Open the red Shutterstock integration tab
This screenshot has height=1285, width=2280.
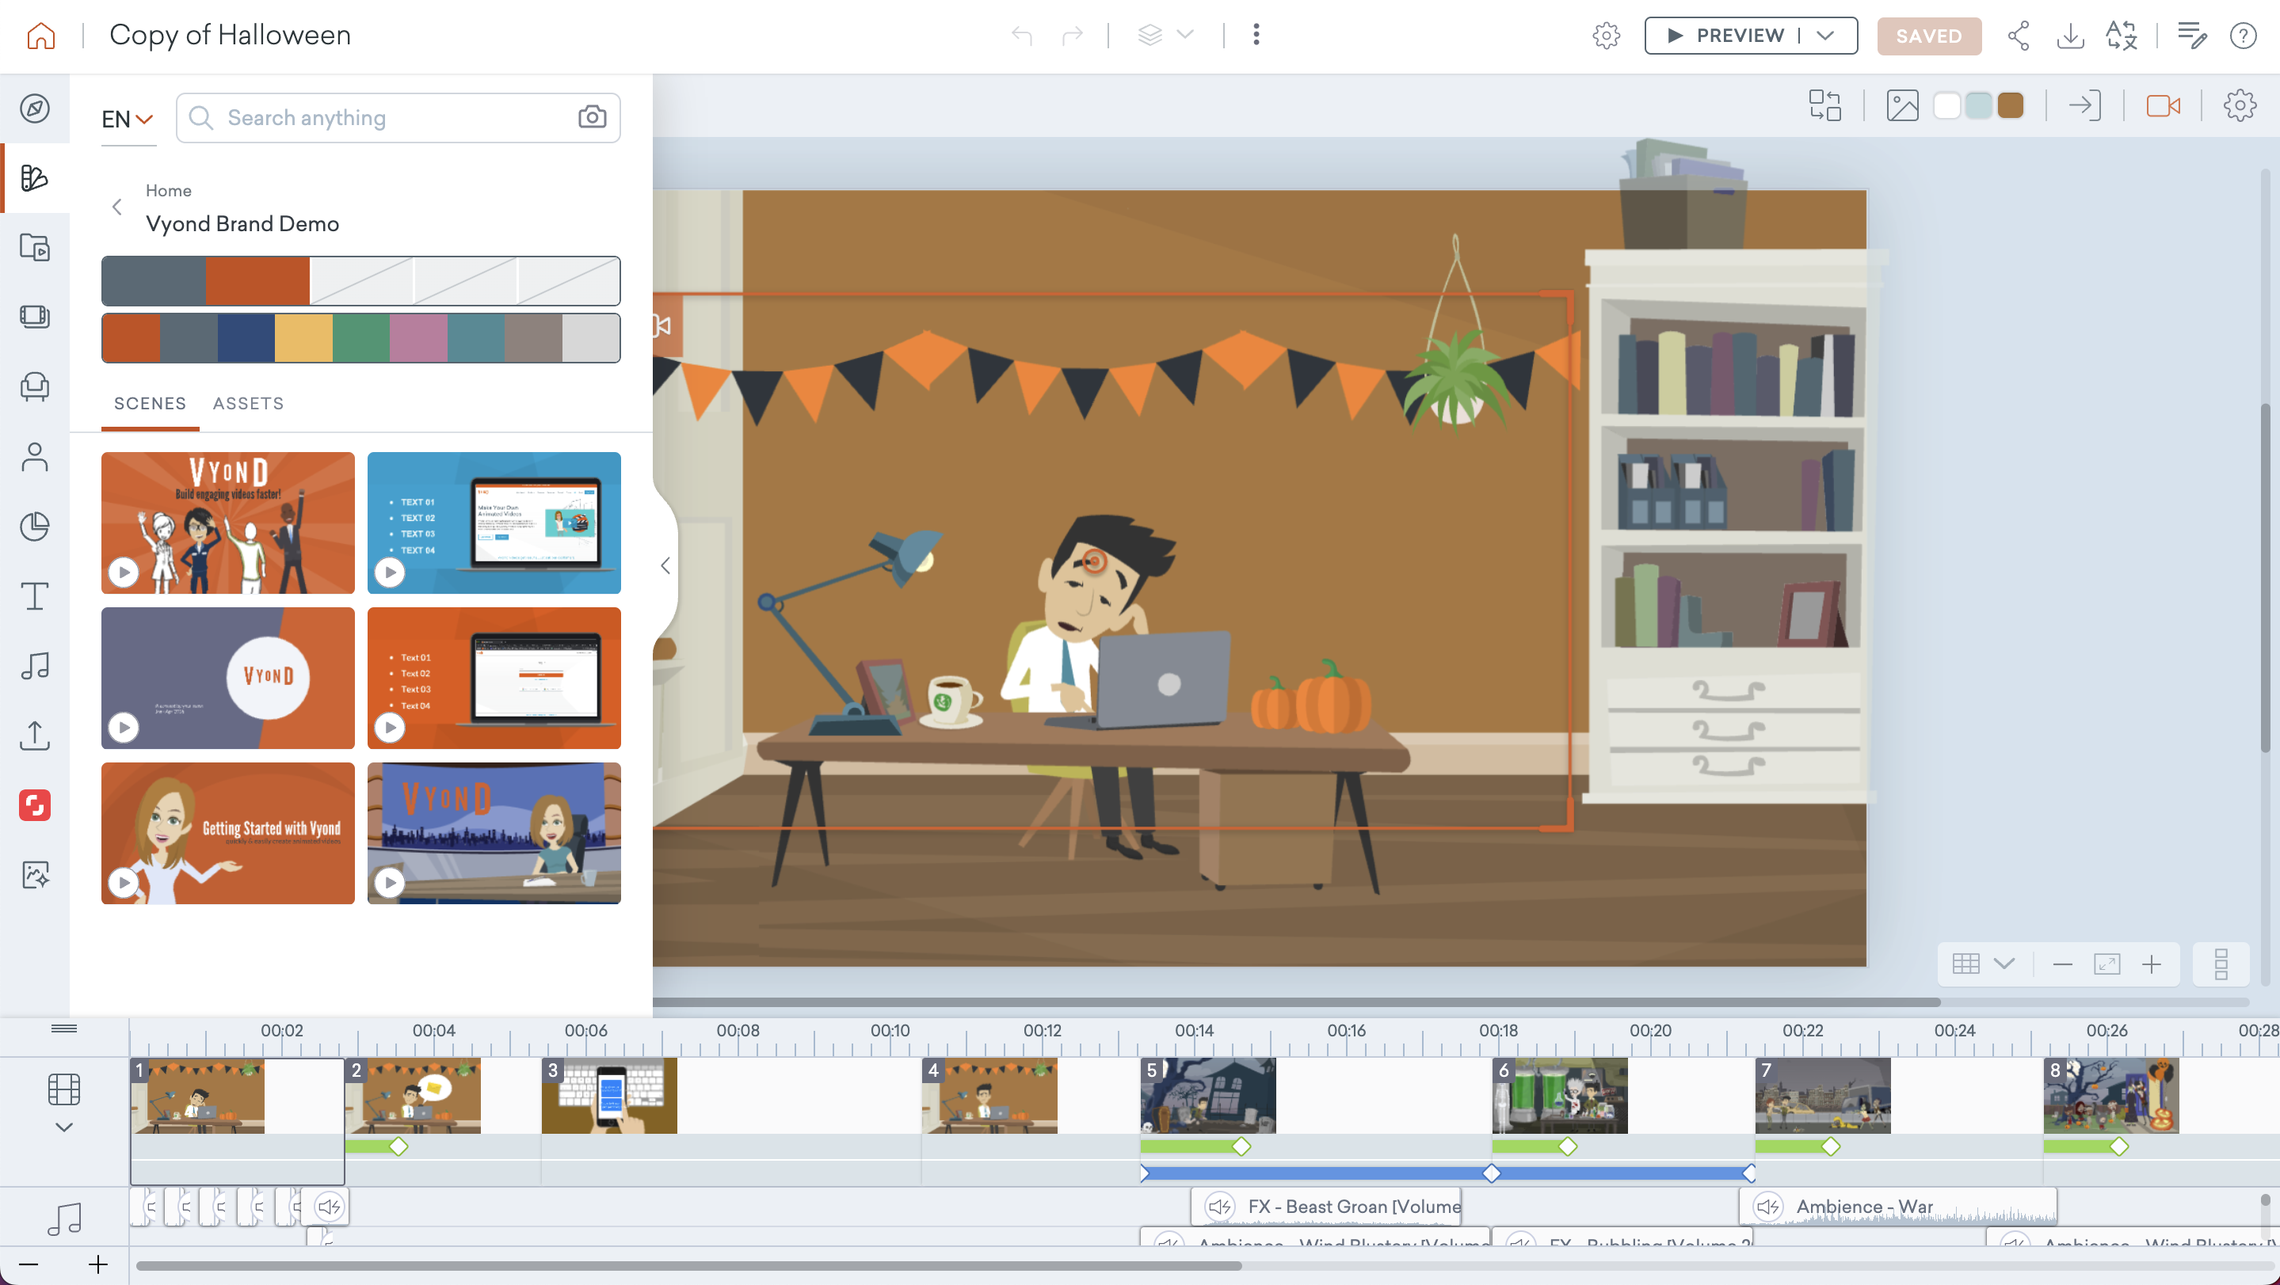point(35,804)
